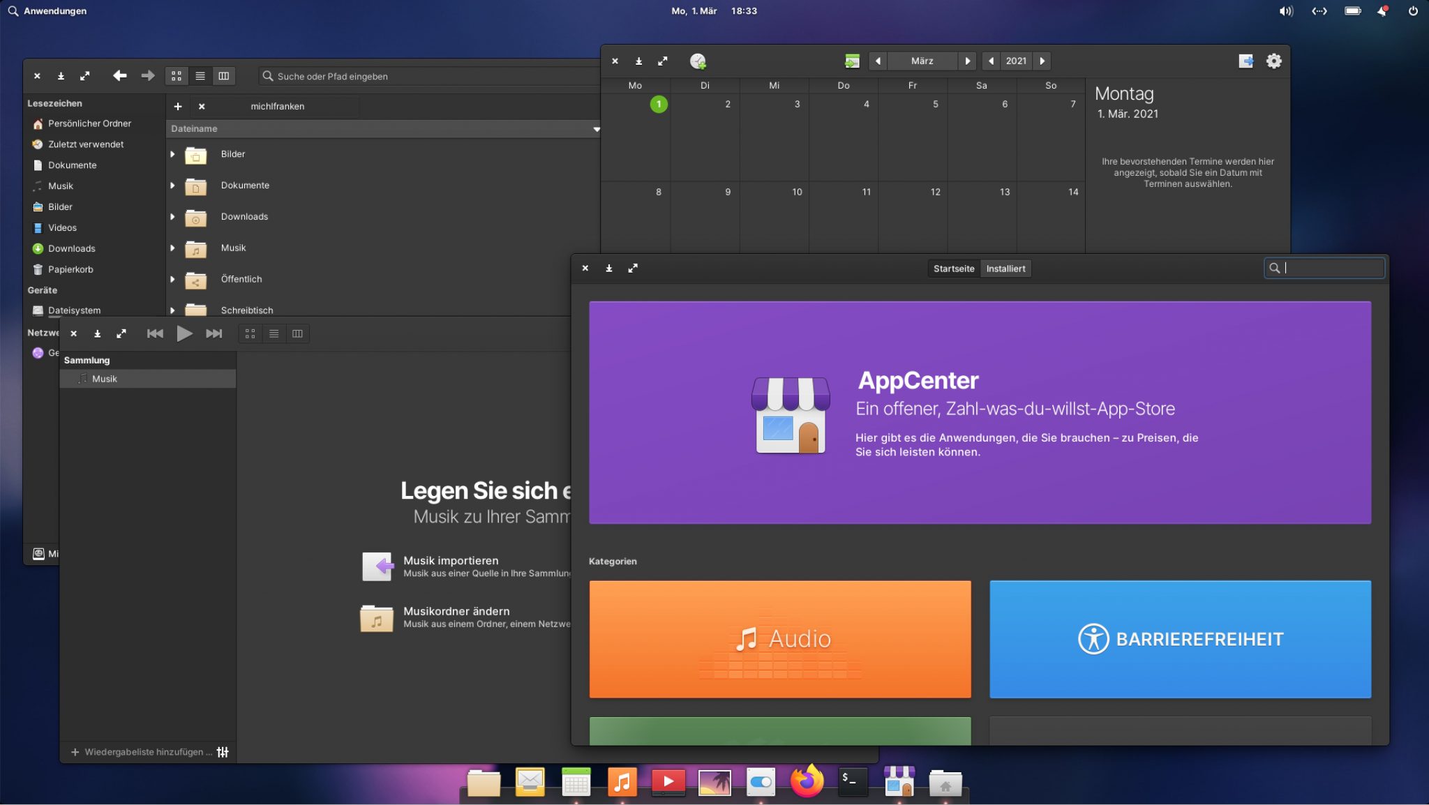Skip to next track in Music
The height and width of the screenshot is (805, 1429).
click(214, 333)
